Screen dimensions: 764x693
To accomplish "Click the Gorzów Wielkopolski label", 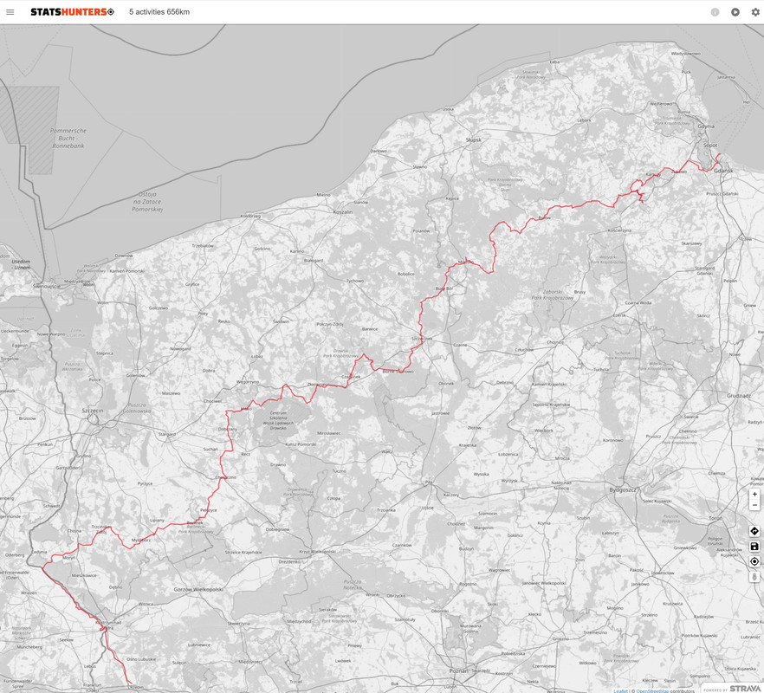I will 198,589.
